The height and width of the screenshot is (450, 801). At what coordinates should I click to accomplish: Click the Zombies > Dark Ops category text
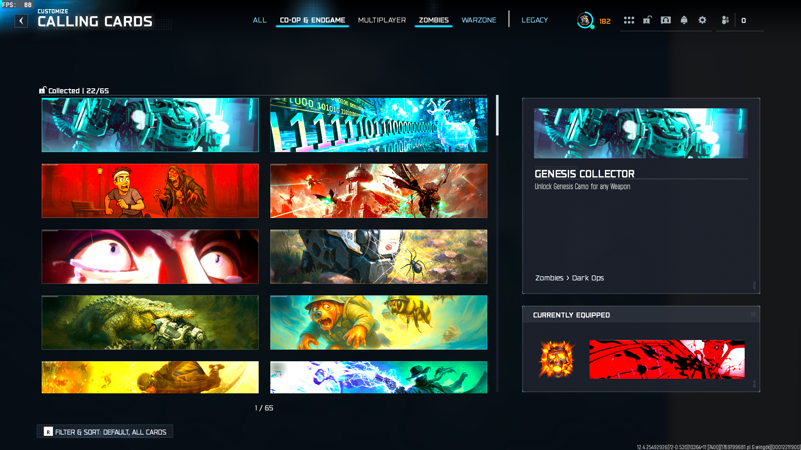tap(569, 278)
